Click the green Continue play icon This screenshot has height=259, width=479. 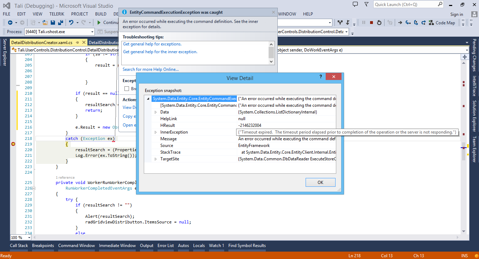pos(99,23)
